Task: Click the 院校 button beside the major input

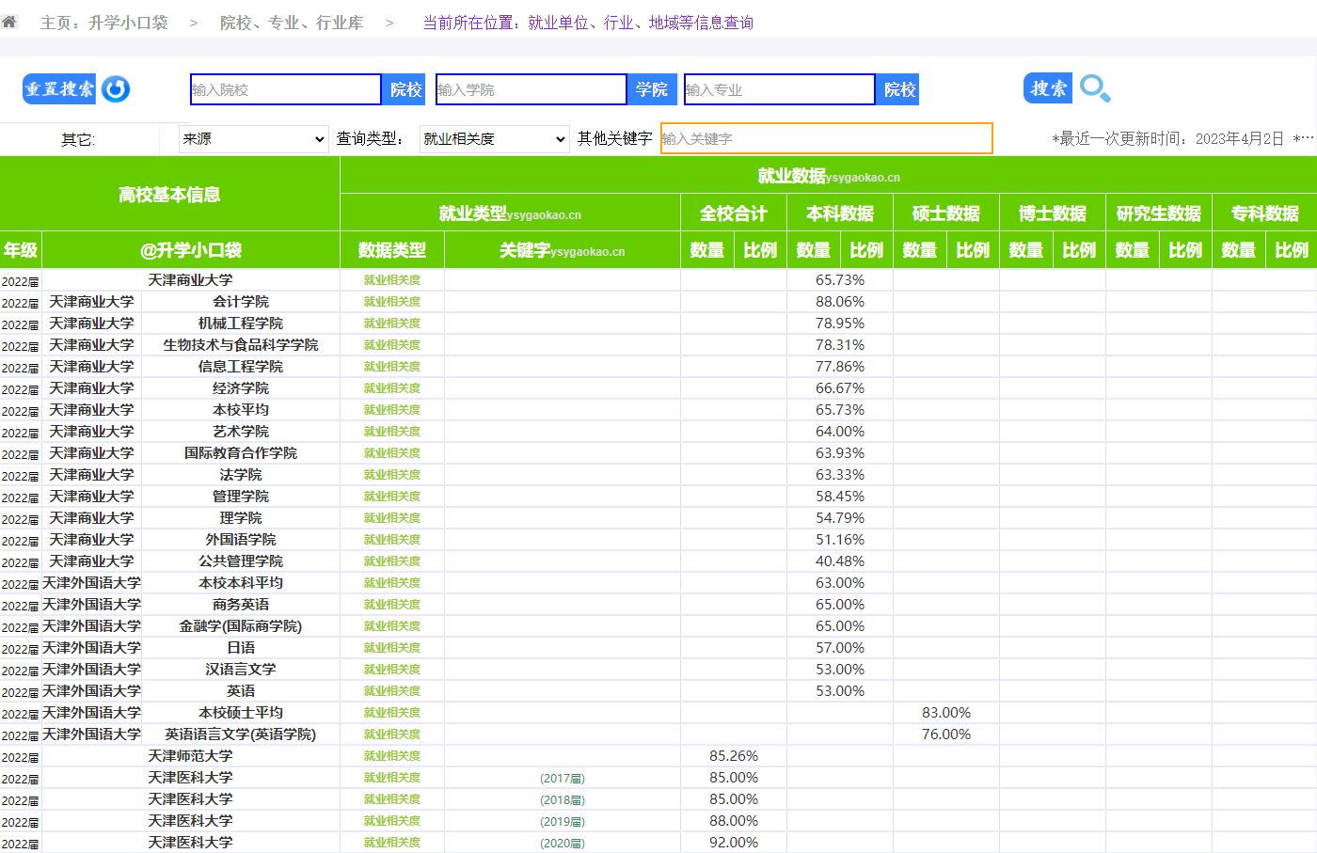Action: coord(898,89)
